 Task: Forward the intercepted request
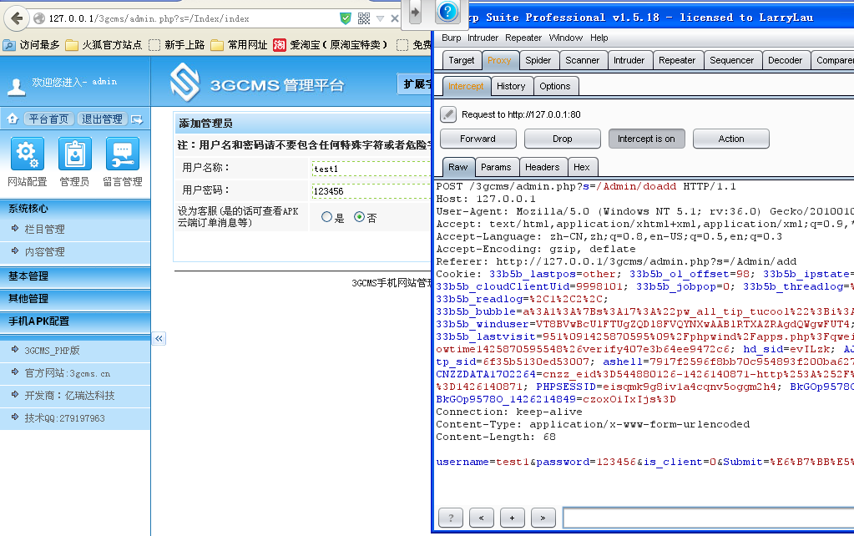click(478, 139)
